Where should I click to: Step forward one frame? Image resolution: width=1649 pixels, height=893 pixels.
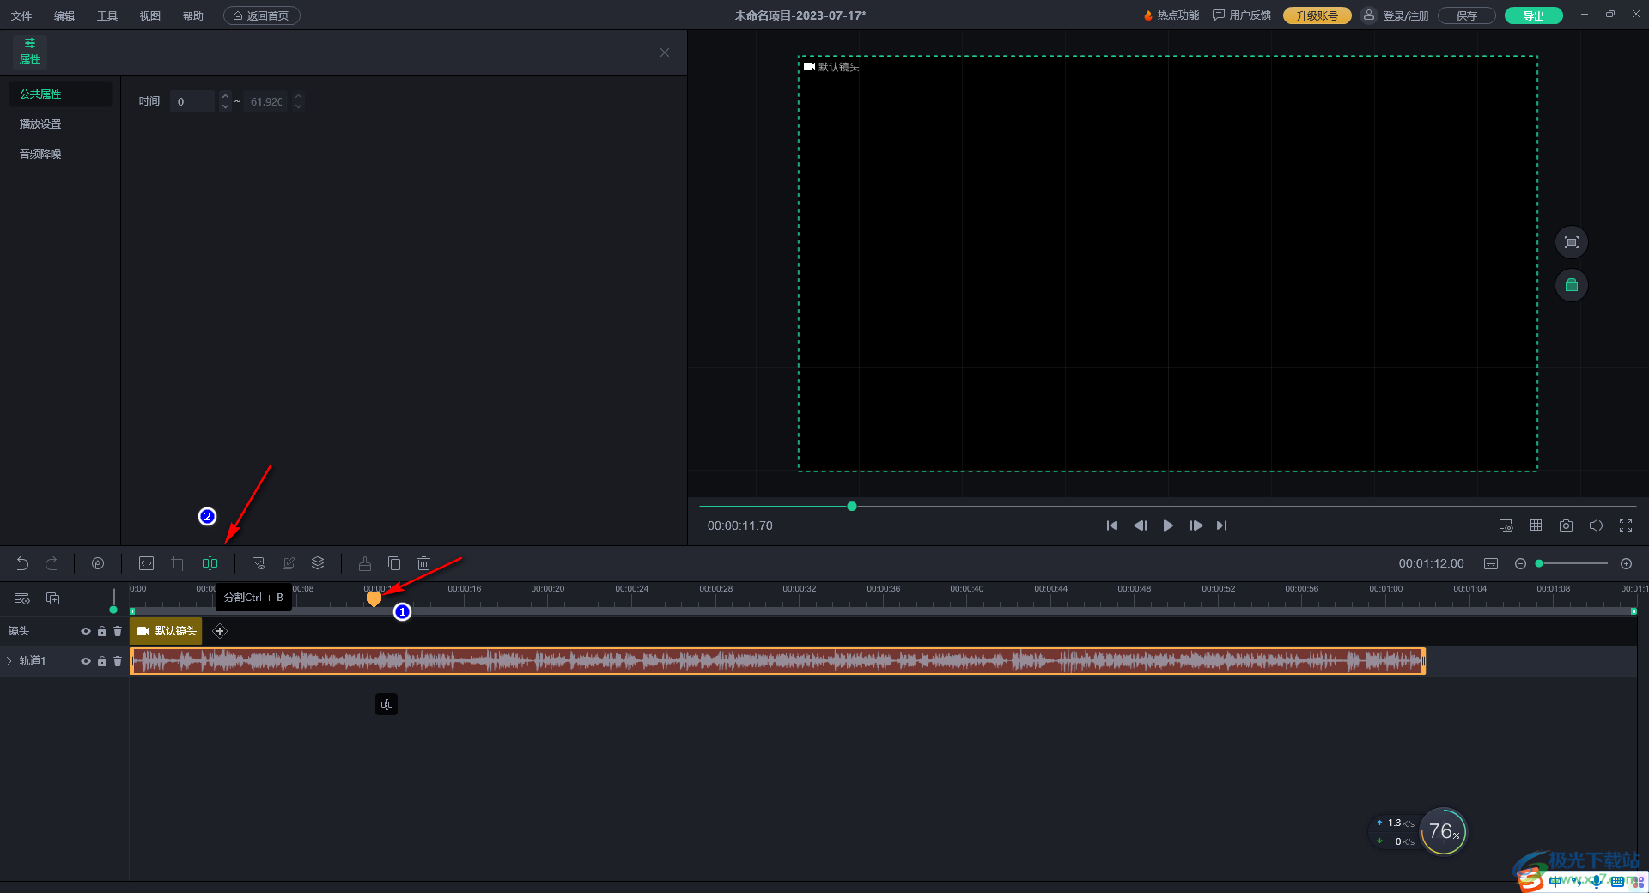tap(1196, 525)
